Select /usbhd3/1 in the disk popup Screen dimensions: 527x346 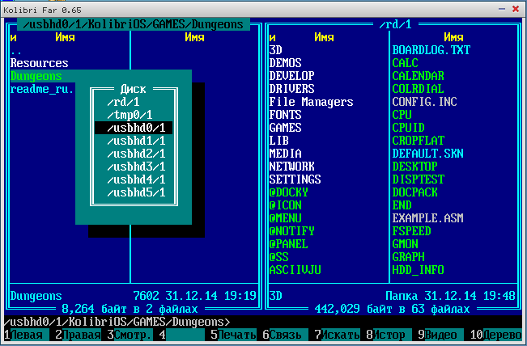[x=133, y=167]
